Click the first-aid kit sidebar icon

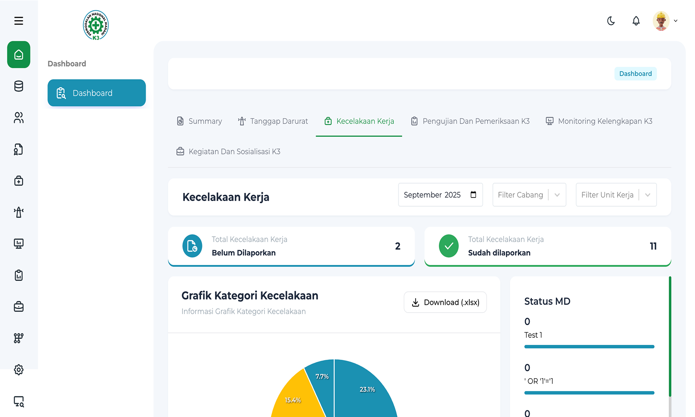coord(18,181)
